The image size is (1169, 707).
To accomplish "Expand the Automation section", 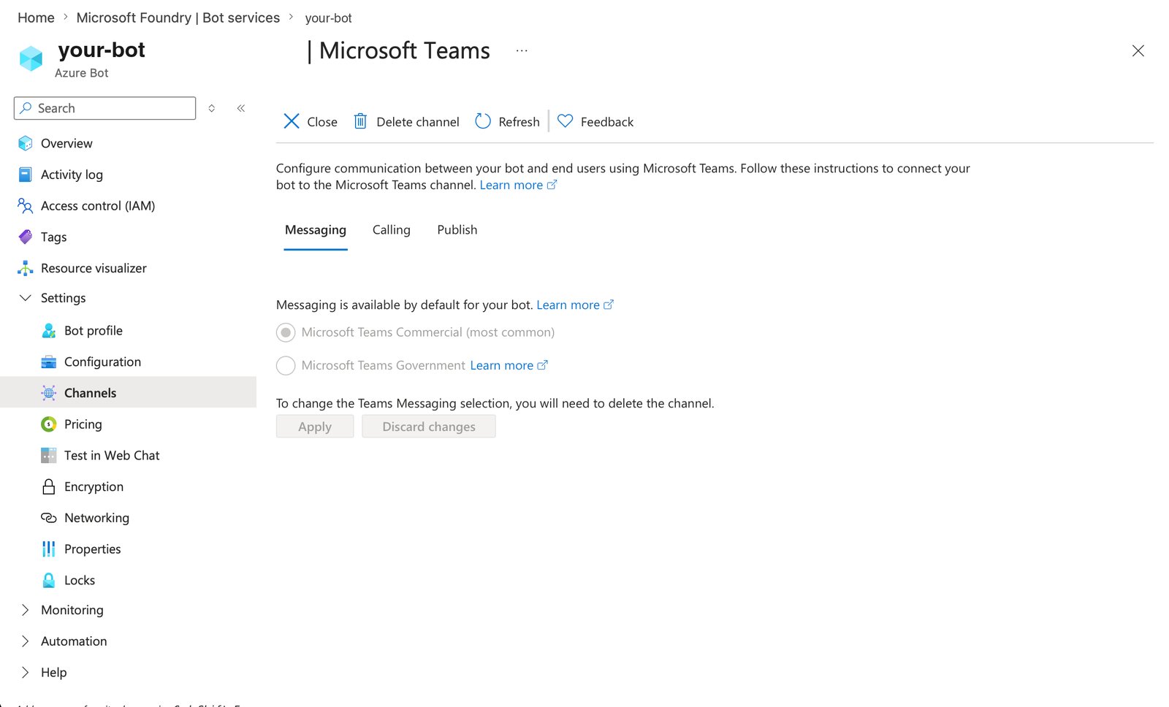I will tap(26, 641).
